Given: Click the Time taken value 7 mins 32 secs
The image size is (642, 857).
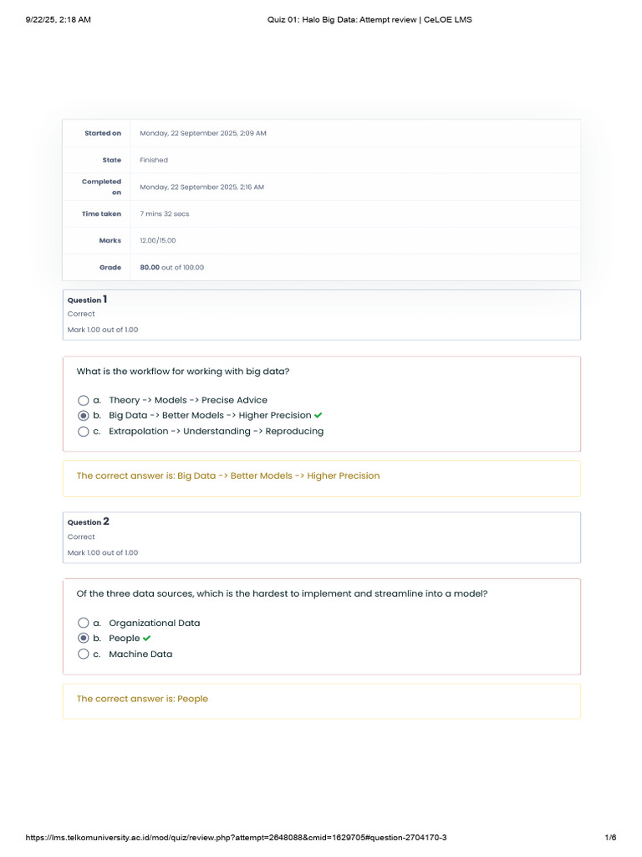Looking at the screenshot, I should [165, 214].
